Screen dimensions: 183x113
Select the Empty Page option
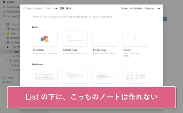pos(105,39)
